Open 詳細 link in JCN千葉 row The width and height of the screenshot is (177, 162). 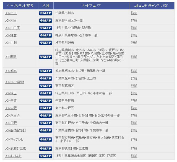tap(134, 101)
